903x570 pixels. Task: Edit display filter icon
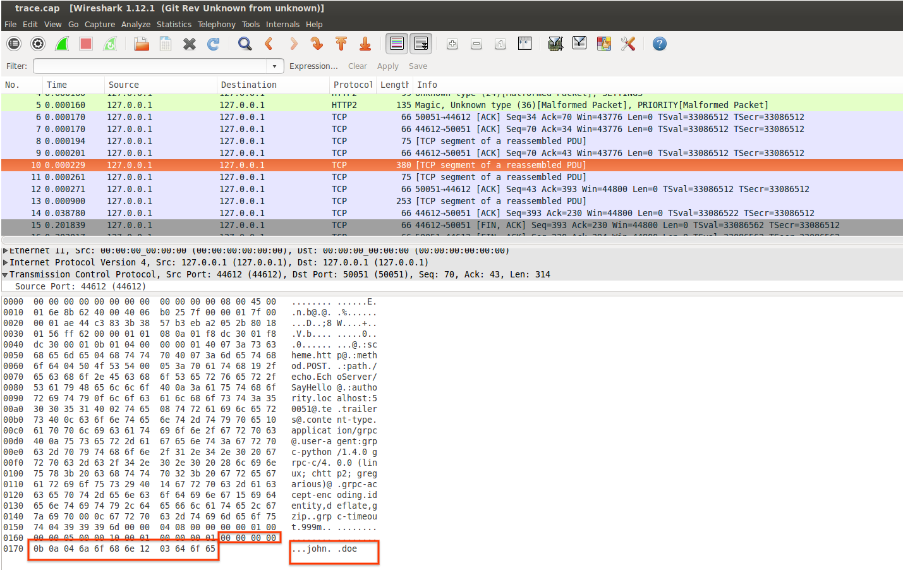click(579, 44)
